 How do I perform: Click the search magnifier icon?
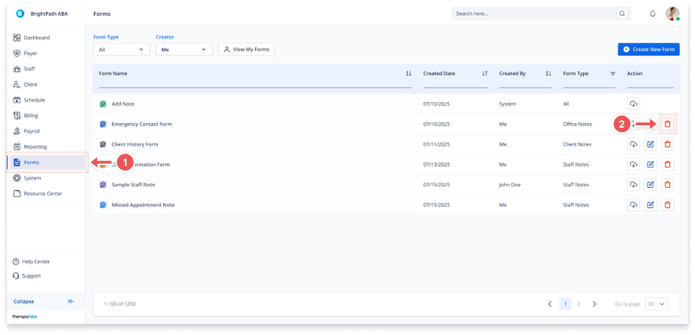pos(622,14)
